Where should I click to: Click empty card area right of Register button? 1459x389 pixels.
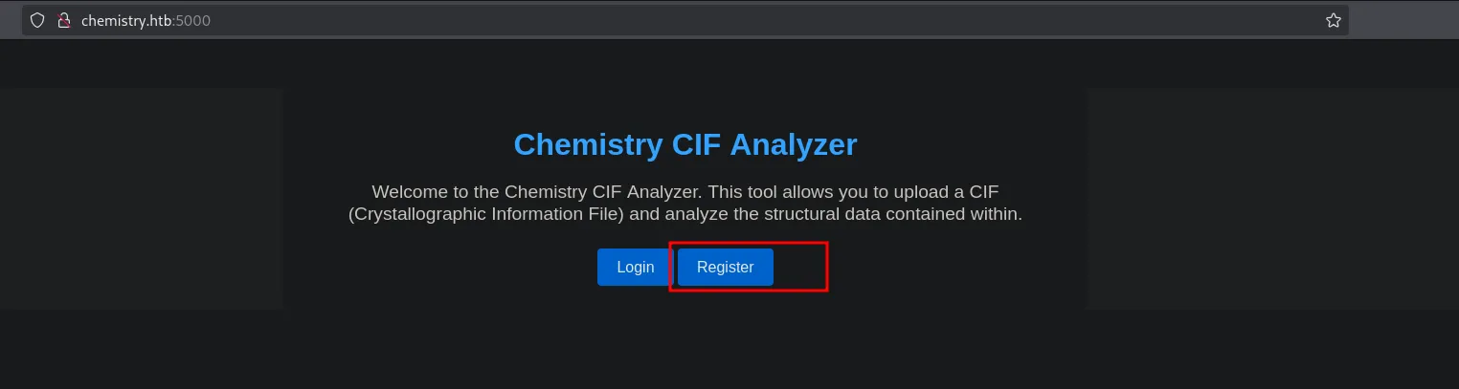pyautogui.click(x=938, y=268)
